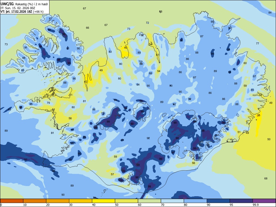Select the pale blue 70–80 legend swatch

click(172, 201)
